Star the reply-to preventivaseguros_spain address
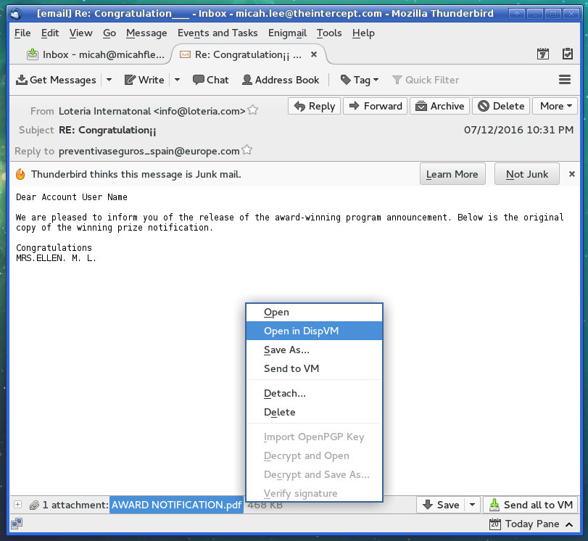Image resolution: width=588 pixels, height=541 pixels. tap(247, 150)
